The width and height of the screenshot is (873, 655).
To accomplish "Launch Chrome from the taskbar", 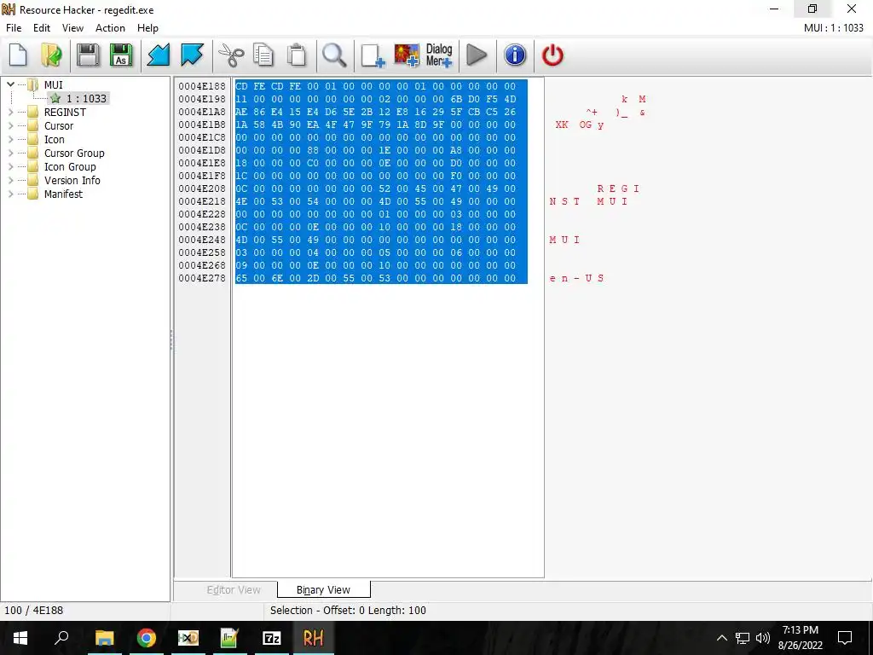I will click(147, 638).
